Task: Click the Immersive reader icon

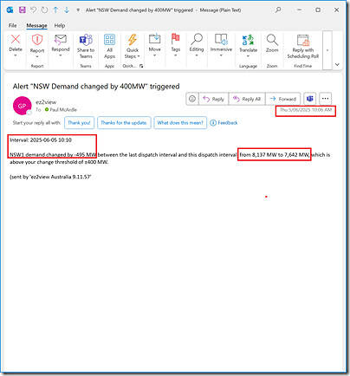Action: point(221,39)
